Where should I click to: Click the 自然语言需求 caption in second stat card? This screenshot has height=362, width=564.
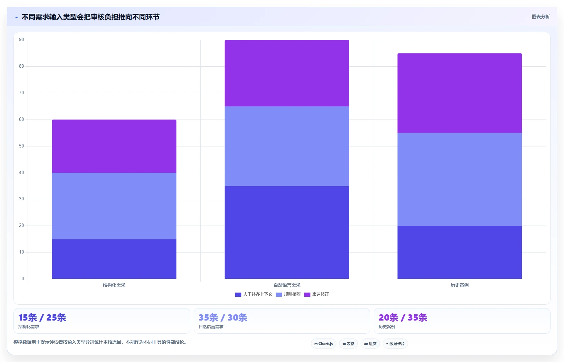click(x=211, y=327)
